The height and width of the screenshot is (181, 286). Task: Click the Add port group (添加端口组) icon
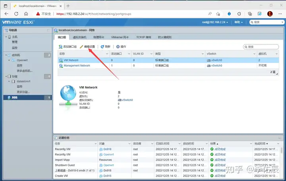coord(60,47)
